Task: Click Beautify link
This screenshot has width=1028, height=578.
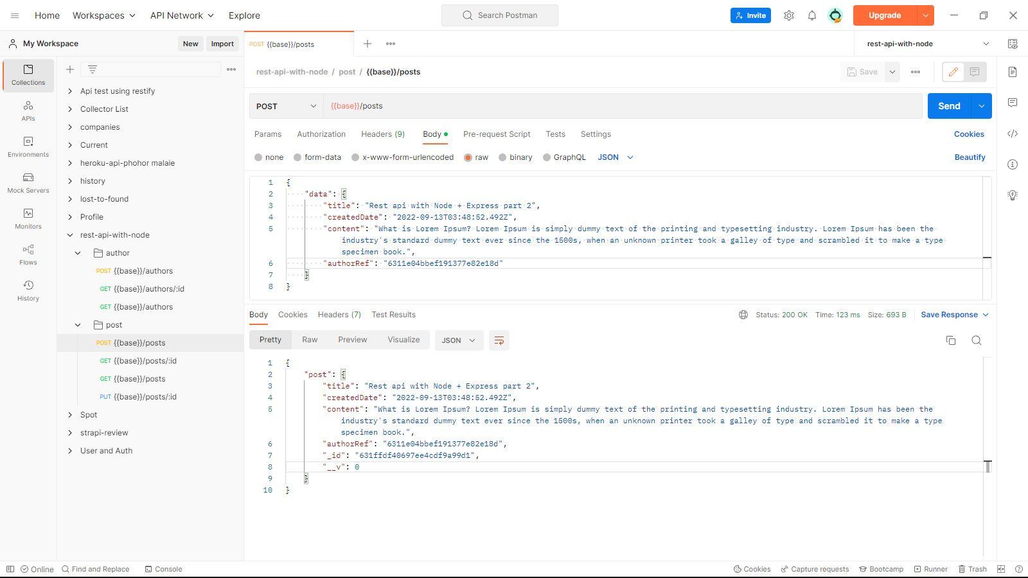Action: click(970, 157)
